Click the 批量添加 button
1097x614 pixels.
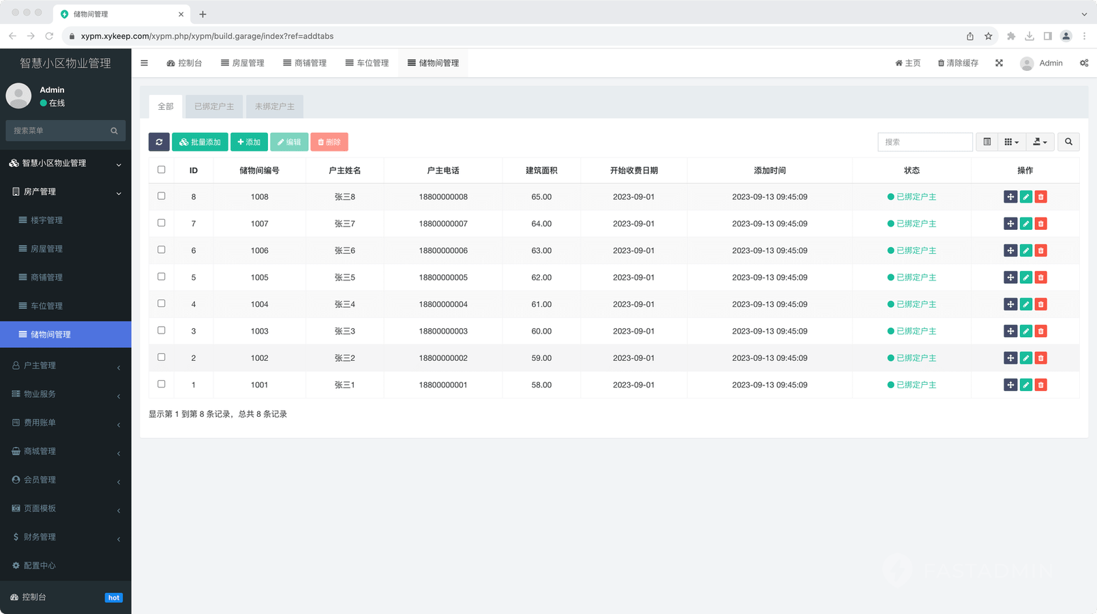point(200,142)
